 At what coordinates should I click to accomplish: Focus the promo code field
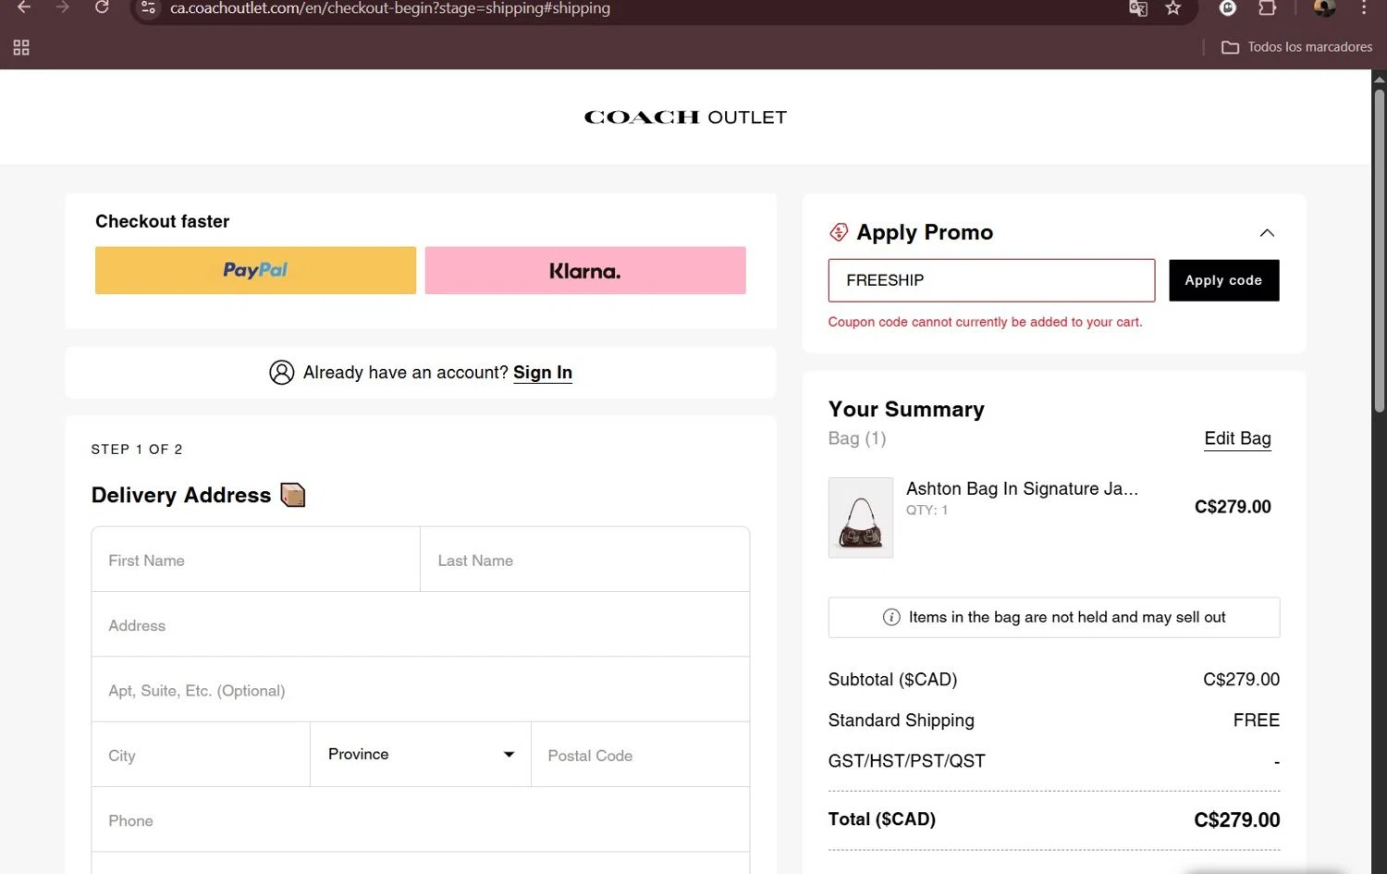coord(991,280)
